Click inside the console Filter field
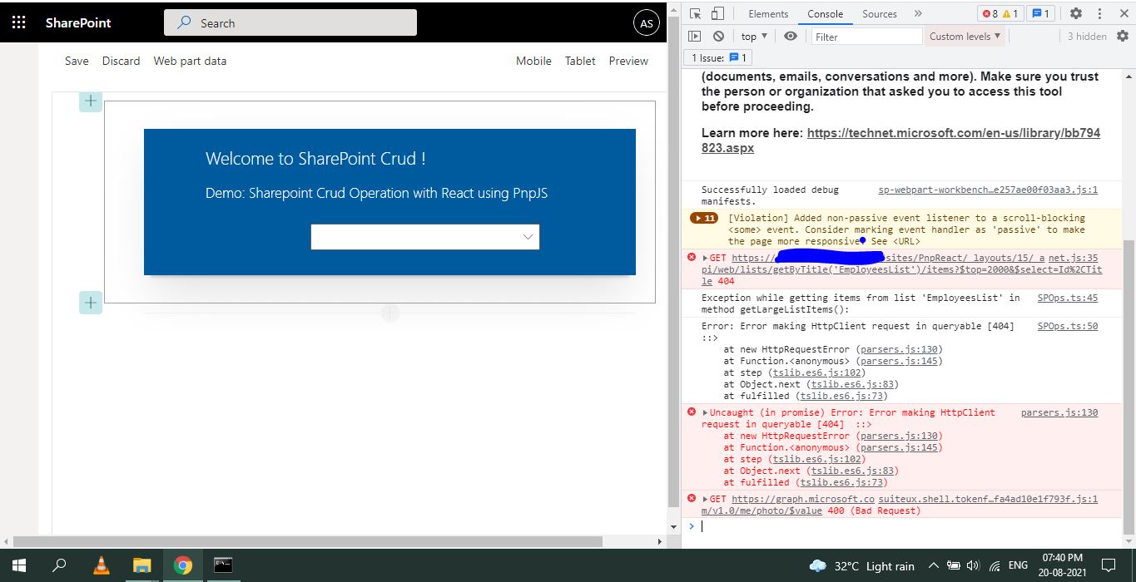The height and width of the screenshot is (582, 1136). [x=866, y=36]
